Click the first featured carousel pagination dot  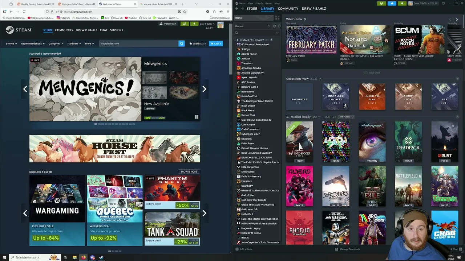pos(96,124)
